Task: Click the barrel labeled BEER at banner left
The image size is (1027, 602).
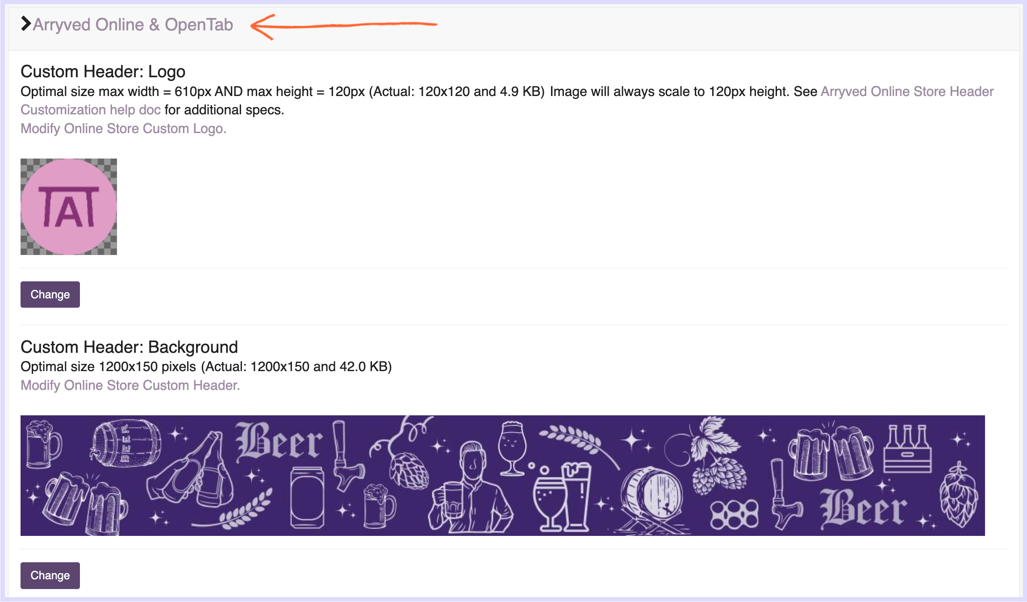Action: [125, 442]
